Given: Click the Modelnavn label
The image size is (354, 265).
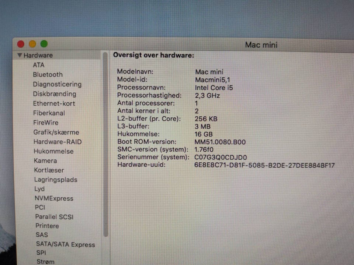Looking at the screenshot, I should coord(135,72).
